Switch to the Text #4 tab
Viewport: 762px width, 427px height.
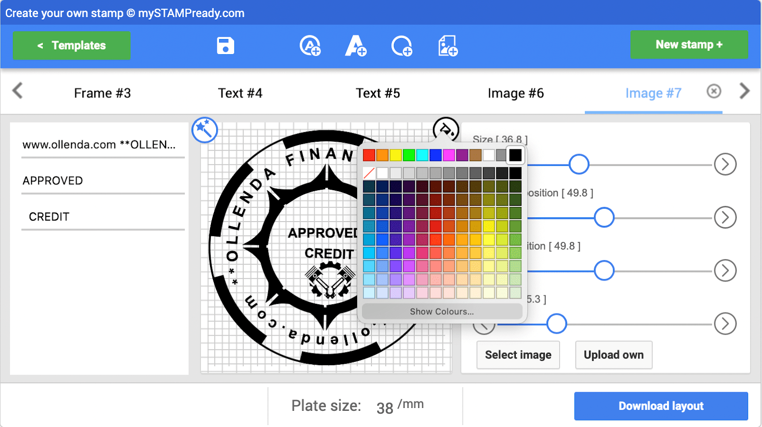(x=240, y=93)
